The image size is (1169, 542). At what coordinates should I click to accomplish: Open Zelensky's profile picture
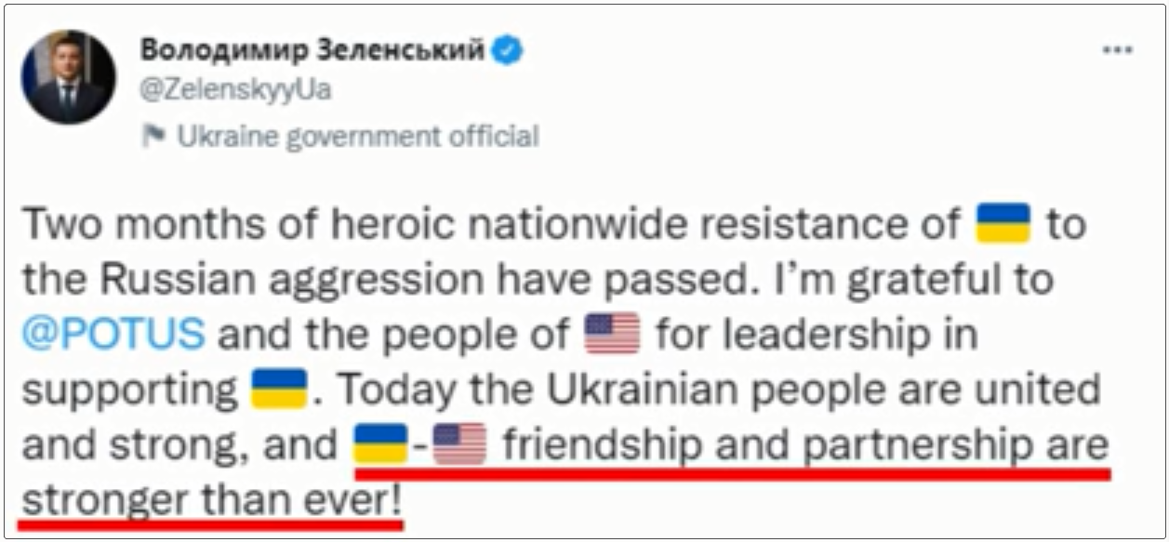click(69, 77)
